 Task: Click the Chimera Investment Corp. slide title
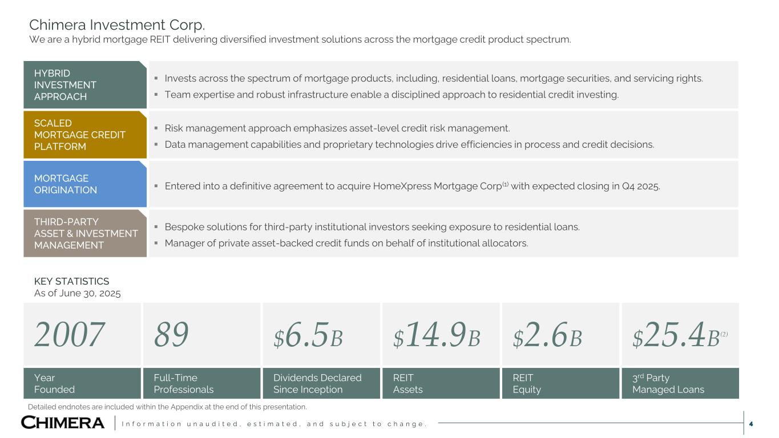click(117, 25)
